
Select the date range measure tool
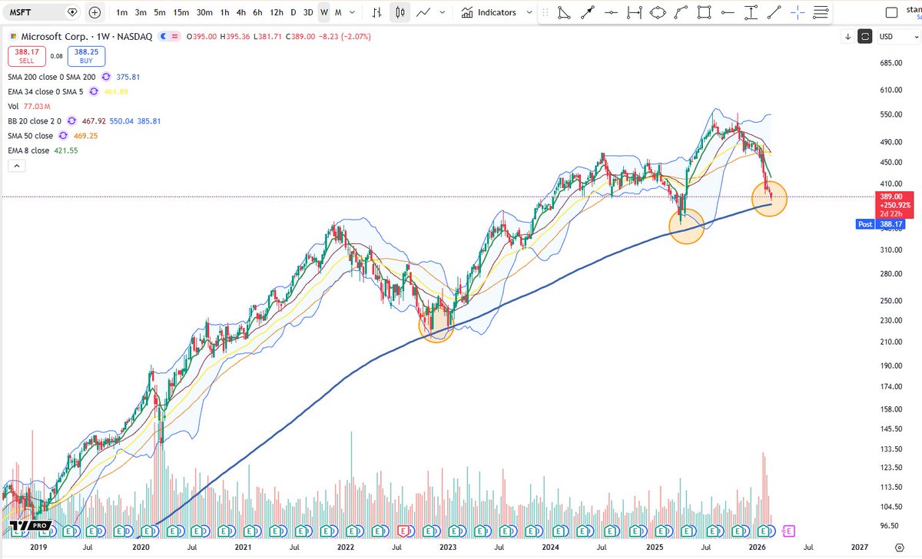coord(634,12)
